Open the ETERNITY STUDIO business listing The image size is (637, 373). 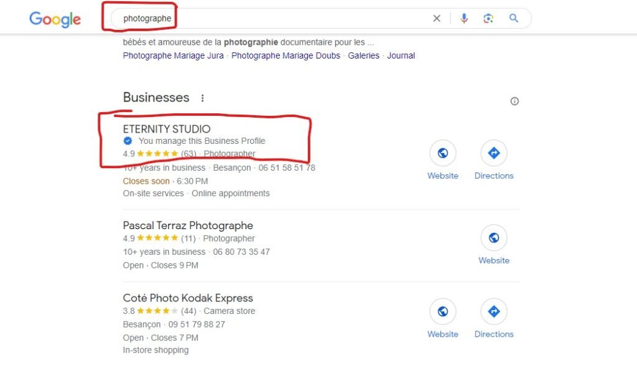tap(167, 129)
